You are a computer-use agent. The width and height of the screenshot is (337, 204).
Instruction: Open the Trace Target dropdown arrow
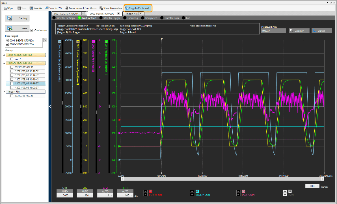tap(45, 40)
